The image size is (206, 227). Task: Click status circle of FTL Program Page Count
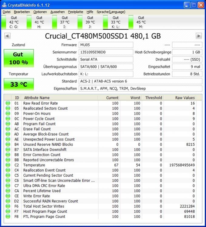[x=8, y=216]
